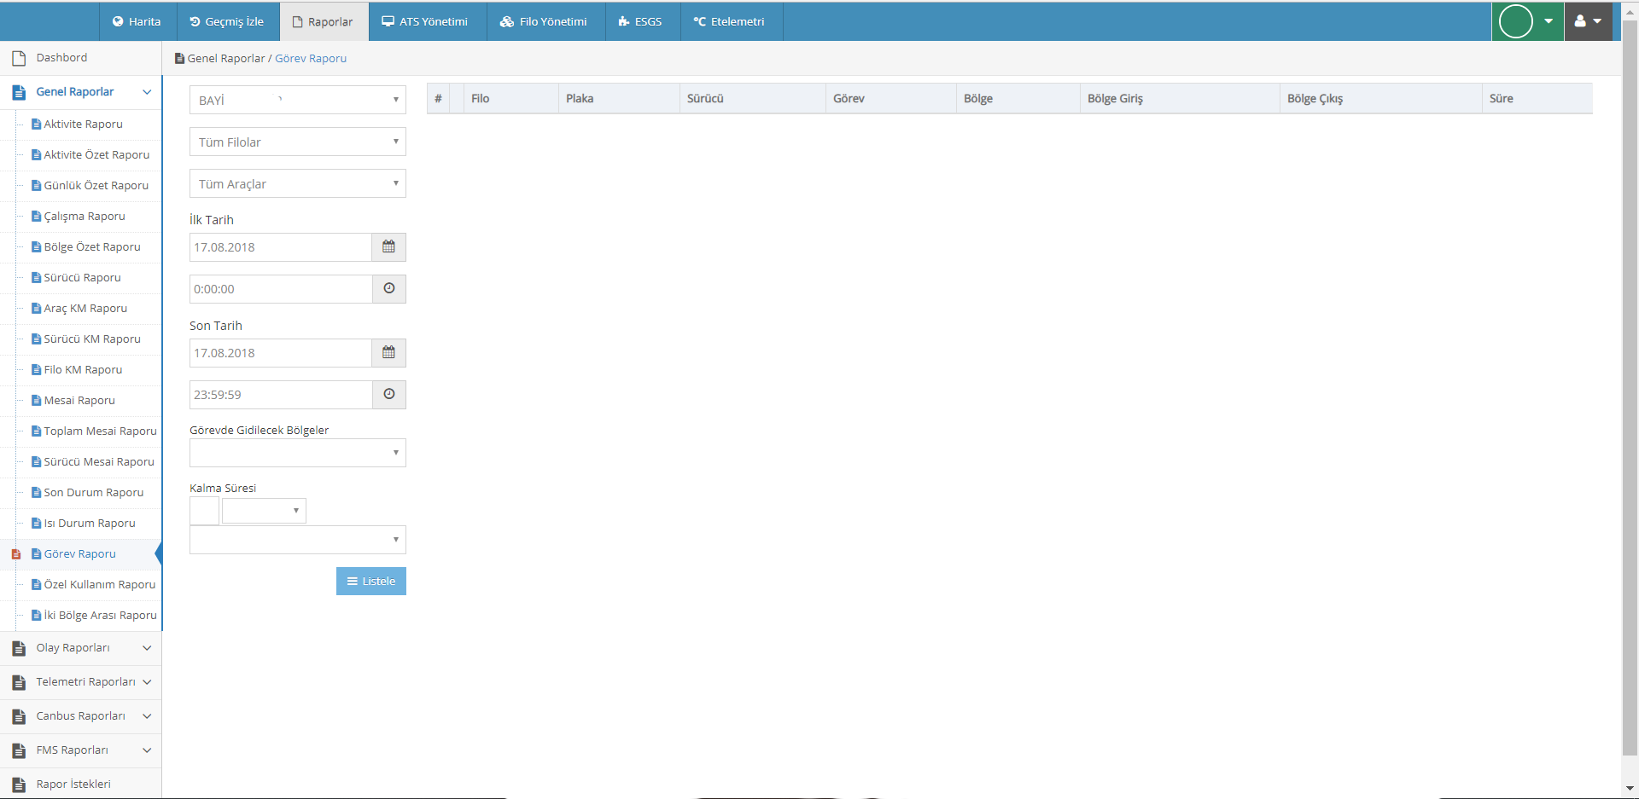The image size is (1639, 799).
Task: Click the 0:00:00 start time field
Action: pos(281,289)
